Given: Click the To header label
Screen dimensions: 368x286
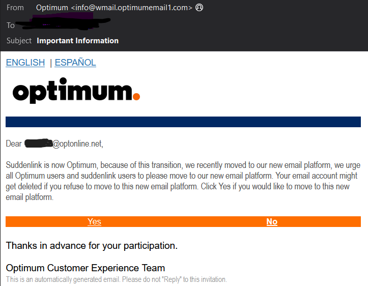Looking at the screenshot, I should tap(11, 25).
